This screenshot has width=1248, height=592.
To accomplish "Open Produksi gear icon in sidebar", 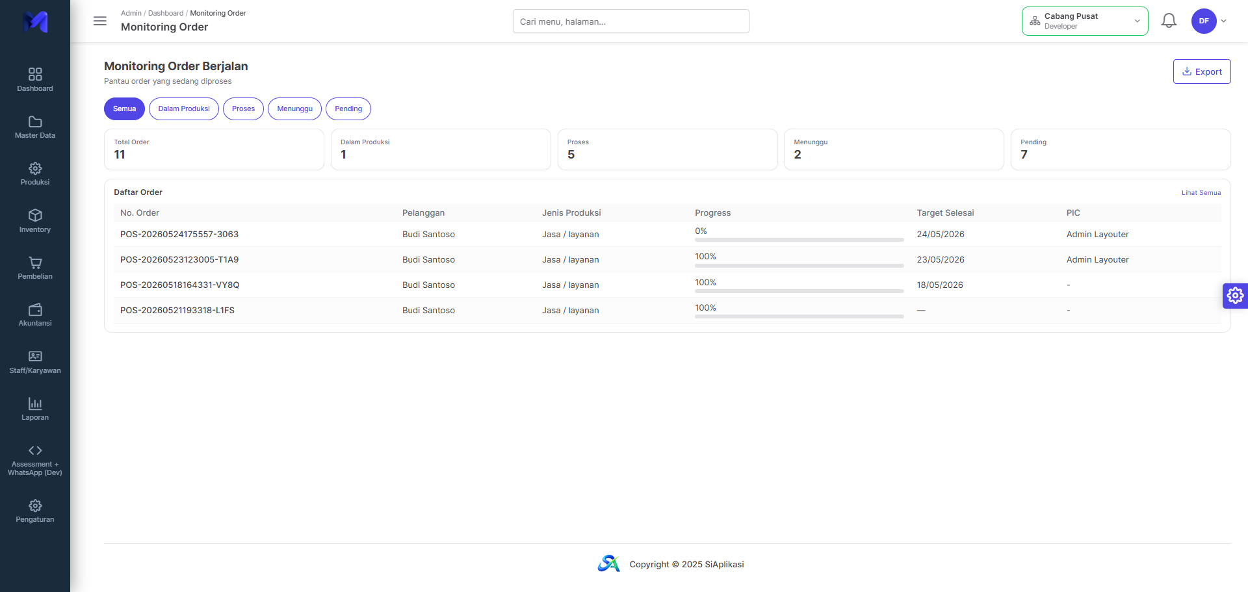I will click(x=35, y=168).
